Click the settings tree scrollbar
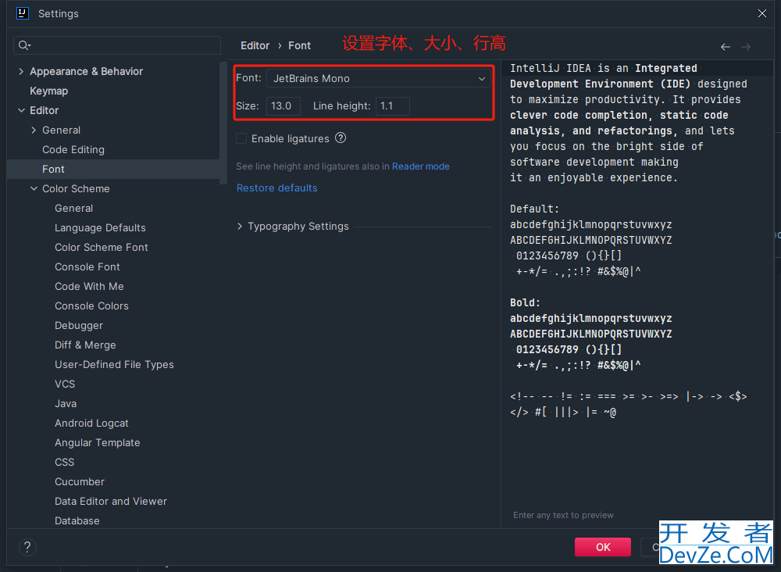Viewport: 781px width, 572px height. click(x=223, y=123)
